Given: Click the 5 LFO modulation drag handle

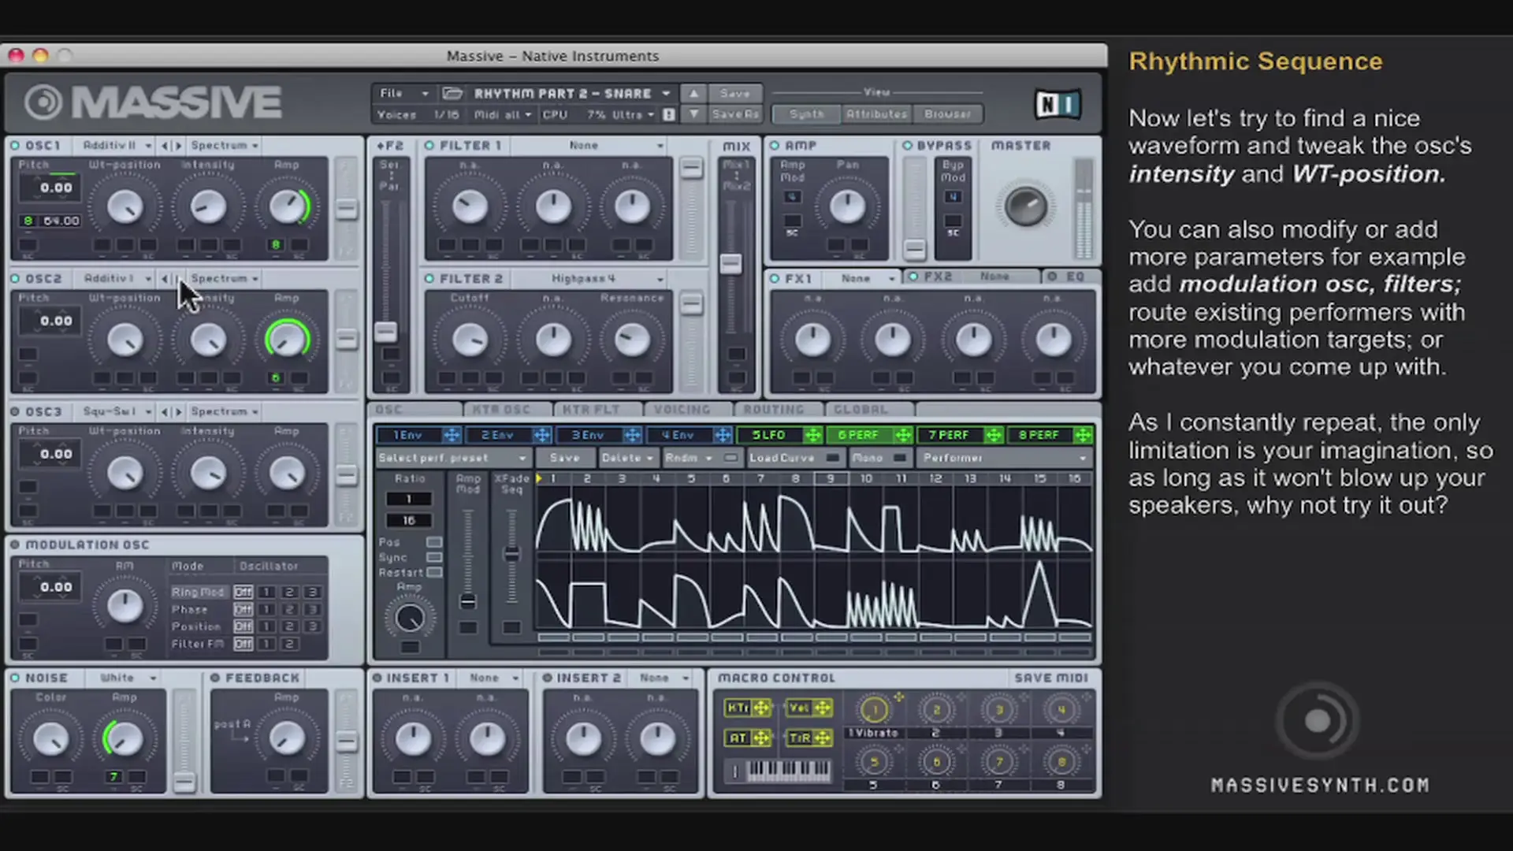Looking at the screenshot, I should 812,435.
